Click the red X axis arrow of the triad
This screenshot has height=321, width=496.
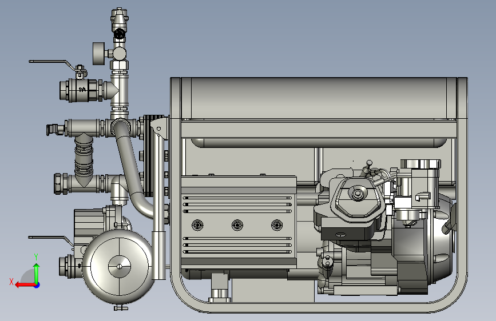(25, 285)
